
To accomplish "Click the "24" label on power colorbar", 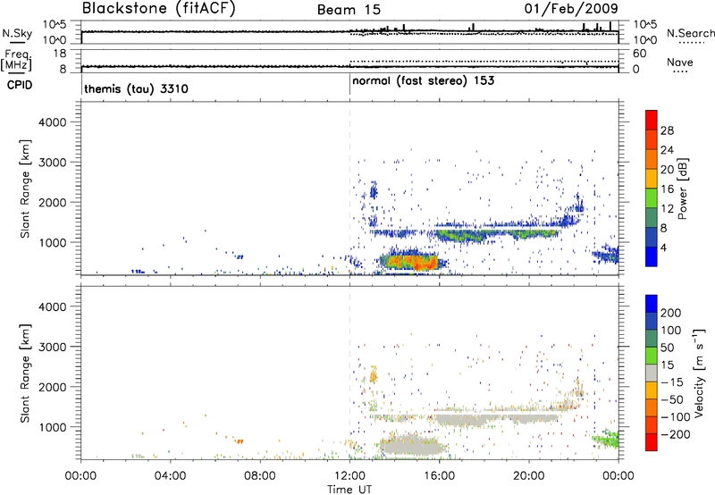I will (667, 150).
